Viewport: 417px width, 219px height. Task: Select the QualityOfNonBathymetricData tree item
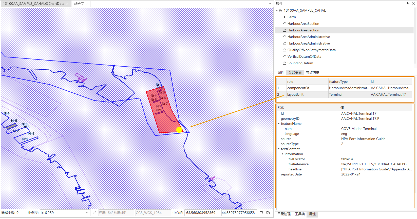311,50
